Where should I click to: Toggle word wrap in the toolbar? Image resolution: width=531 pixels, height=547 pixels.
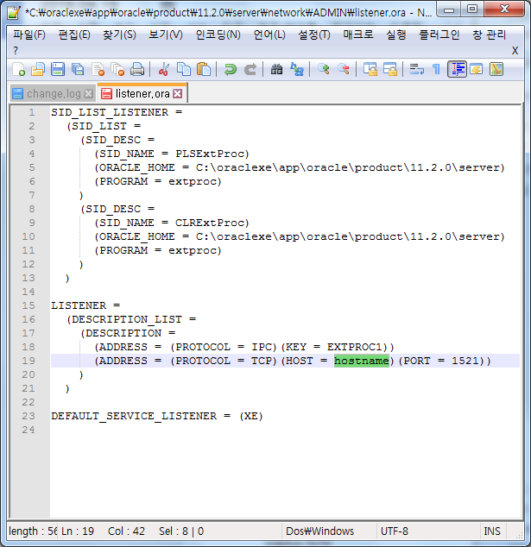416,69
